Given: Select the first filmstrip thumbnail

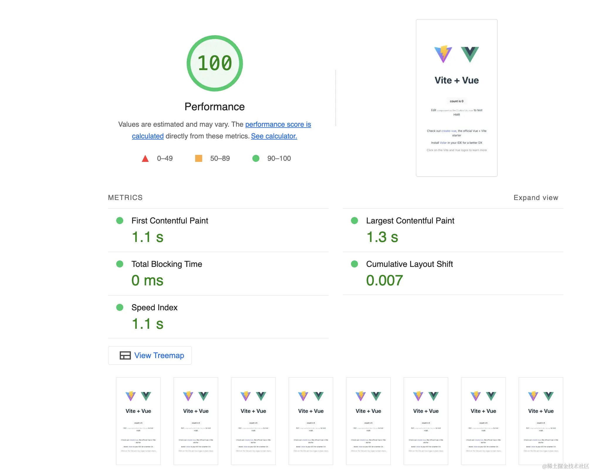Looking at the screenshot, I should coord(138,421).
